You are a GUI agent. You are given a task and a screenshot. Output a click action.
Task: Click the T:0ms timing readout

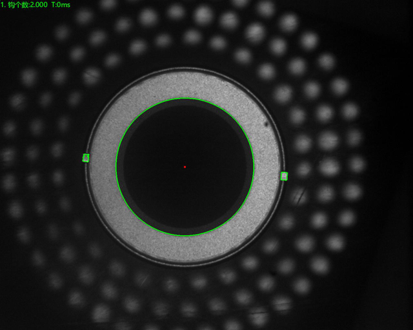click(x=61, y=5)
